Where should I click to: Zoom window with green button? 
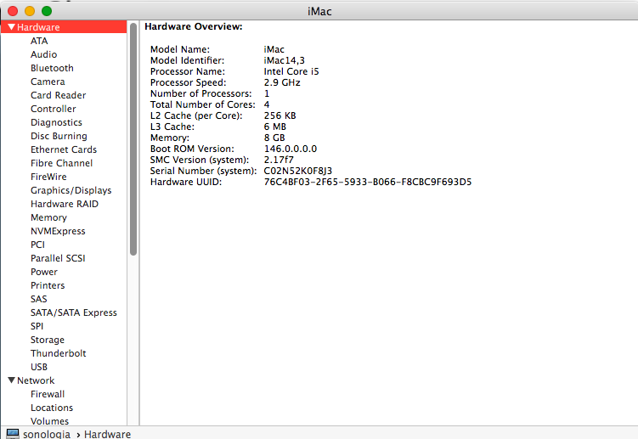(47, 11)
